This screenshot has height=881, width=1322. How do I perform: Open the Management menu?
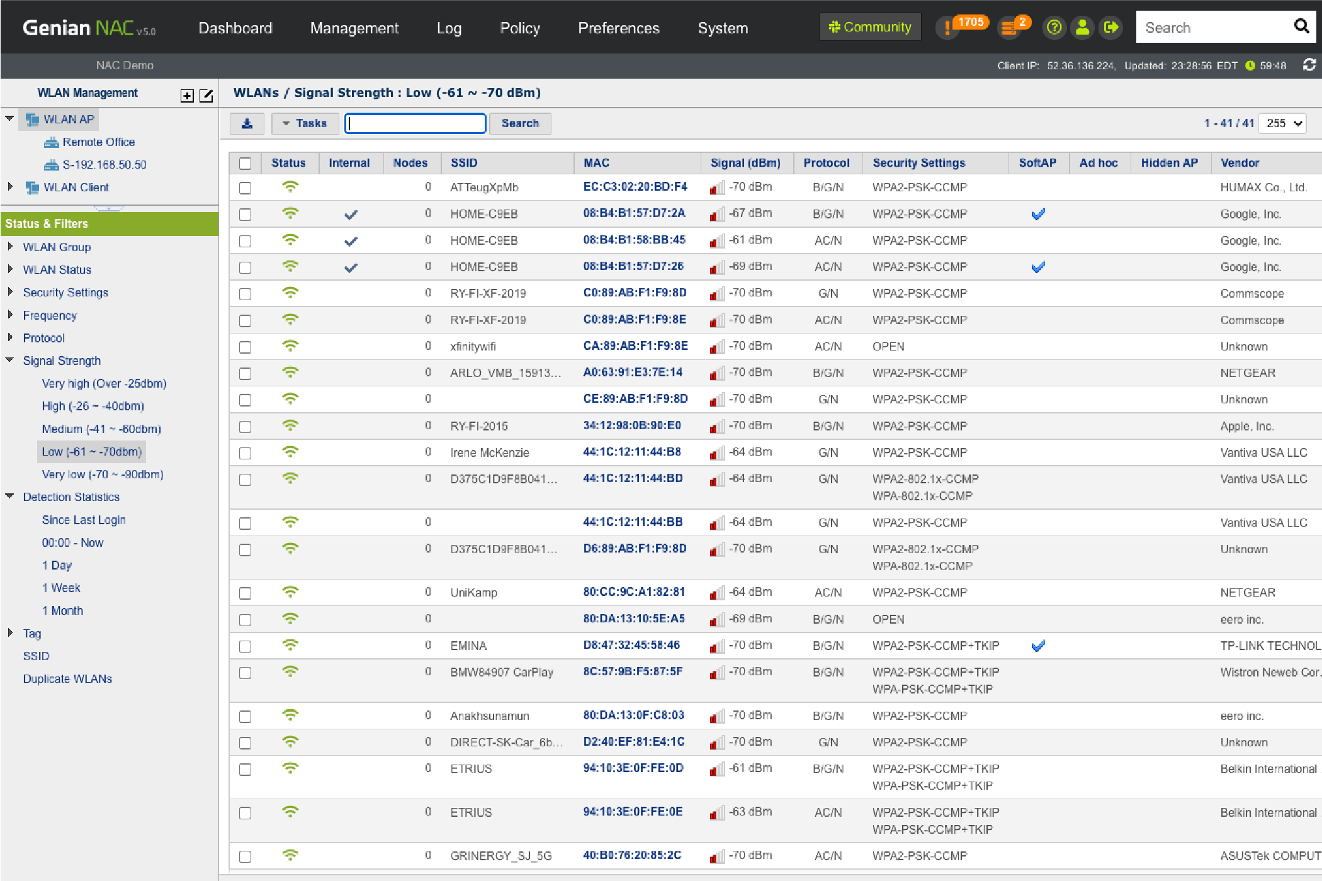tap(354, 28)
